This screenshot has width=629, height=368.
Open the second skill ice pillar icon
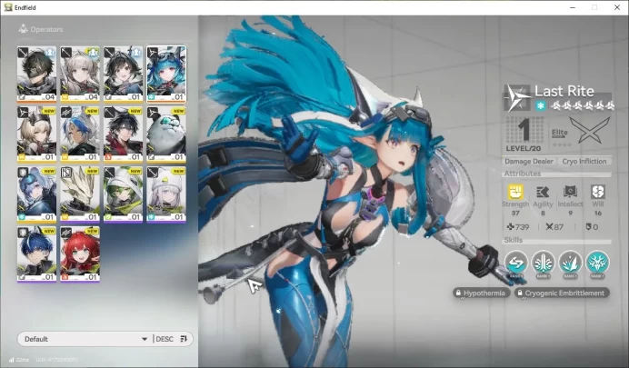543,263
